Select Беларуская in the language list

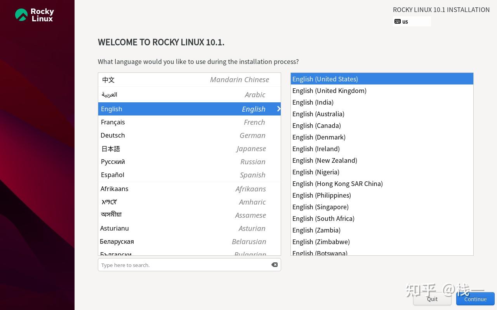pos(189,241)
